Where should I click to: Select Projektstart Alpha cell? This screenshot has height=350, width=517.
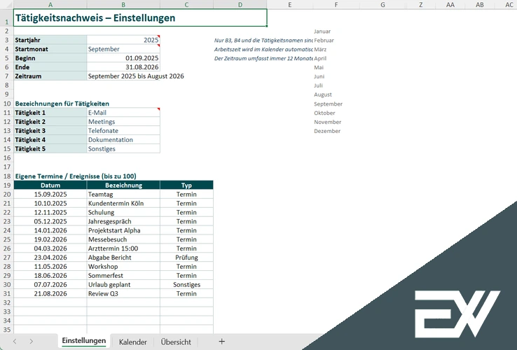point(123,230)
